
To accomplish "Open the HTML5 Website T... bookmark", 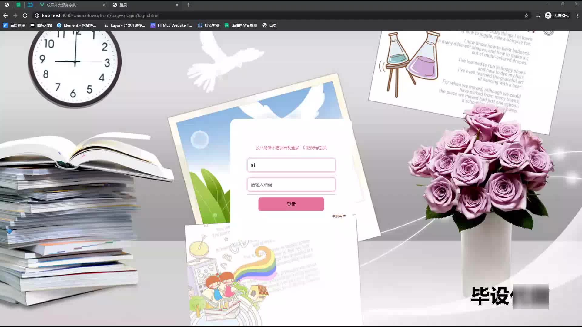I will 171,25.
